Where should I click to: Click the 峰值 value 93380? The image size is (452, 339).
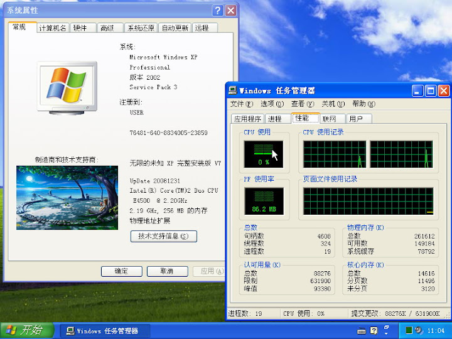322,289
